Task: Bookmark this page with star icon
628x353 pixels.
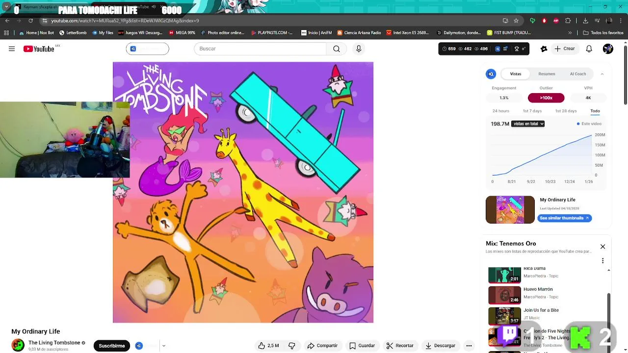Action: 516,21
